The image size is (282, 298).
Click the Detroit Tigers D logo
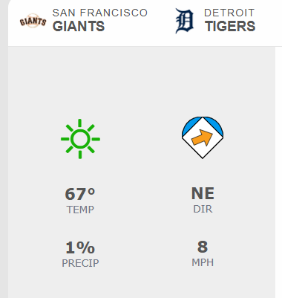click(185, 21)
